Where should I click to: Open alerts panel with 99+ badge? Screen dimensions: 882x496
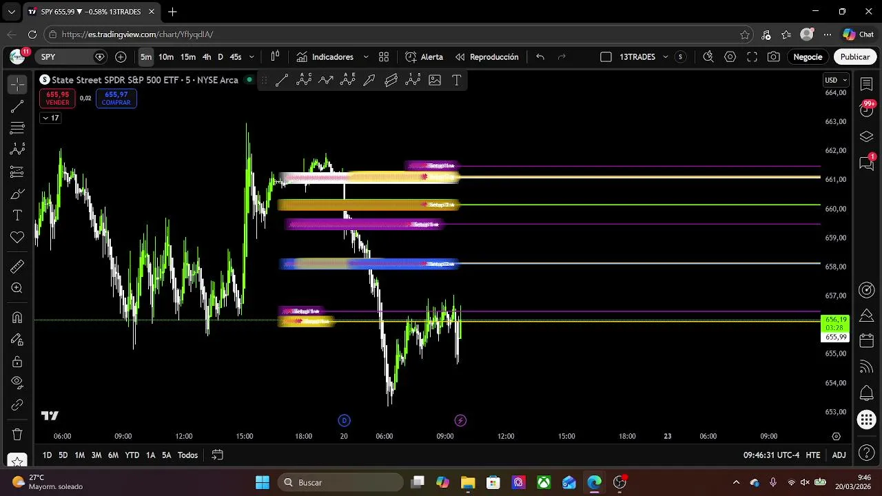pyautogui.click(x=867, y=109)
